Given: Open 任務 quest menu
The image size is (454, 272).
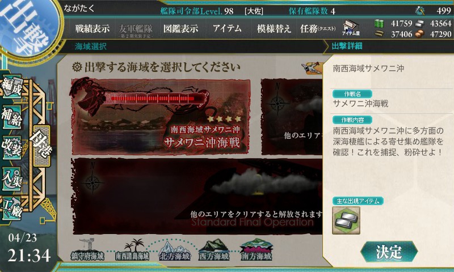Looking at the screenshot, I should coord(318,28).
